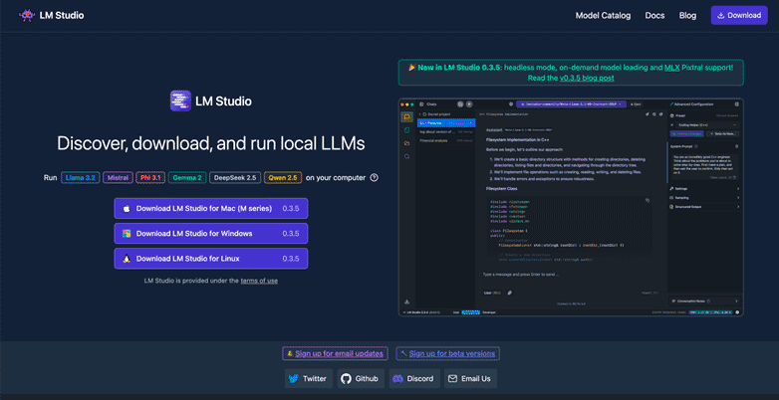
Task: Click the trash icon beside System Prompt in preview
Action: tap(736, 147)
